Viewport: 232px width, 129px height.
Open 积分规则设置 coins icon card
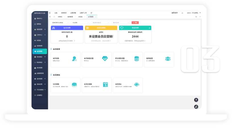(x=127, y=59)
